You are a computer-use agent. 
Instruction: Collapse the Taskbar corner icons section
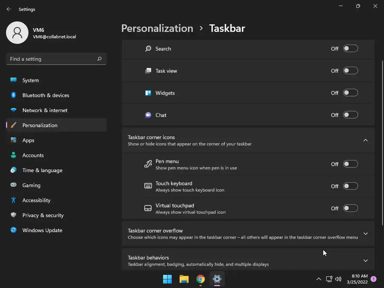(365, 140)
